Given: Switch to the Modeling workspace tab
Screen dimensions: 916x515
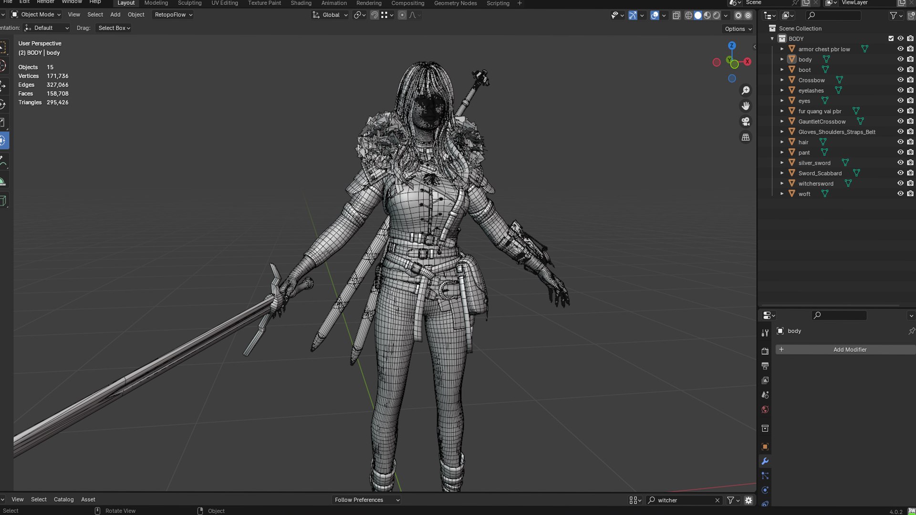Looking at the screenshot, I should 156,3.
